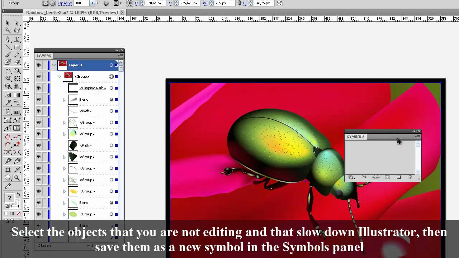Close the Rainbow_beetle3.ai document tab
Viewport: 459px width, 258px height.
pos(122,13)
